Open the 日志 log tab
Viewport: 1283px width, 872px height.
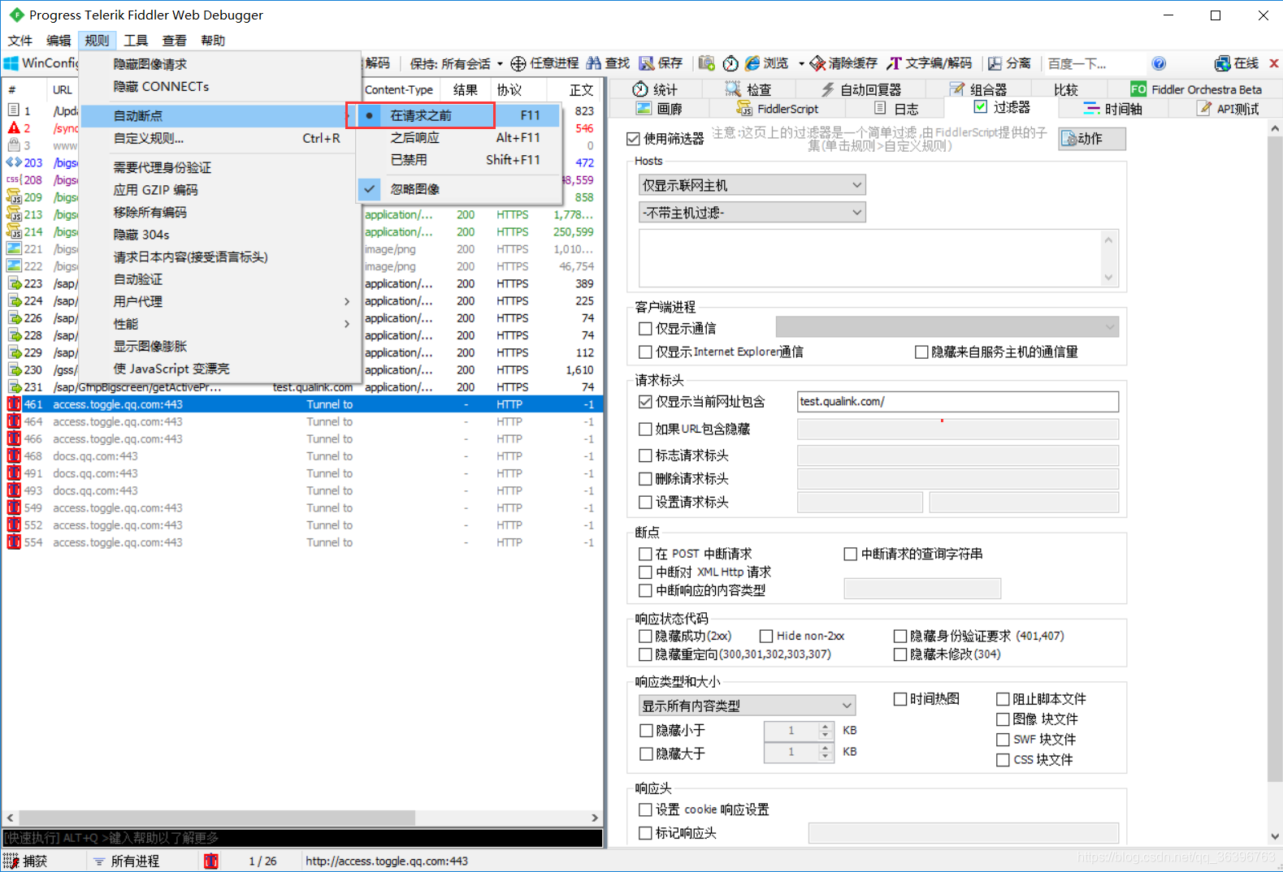896,109
